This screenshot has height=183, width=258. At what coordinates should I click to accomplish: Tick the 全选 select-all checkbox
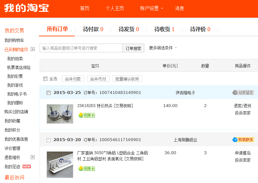[45, 79]
